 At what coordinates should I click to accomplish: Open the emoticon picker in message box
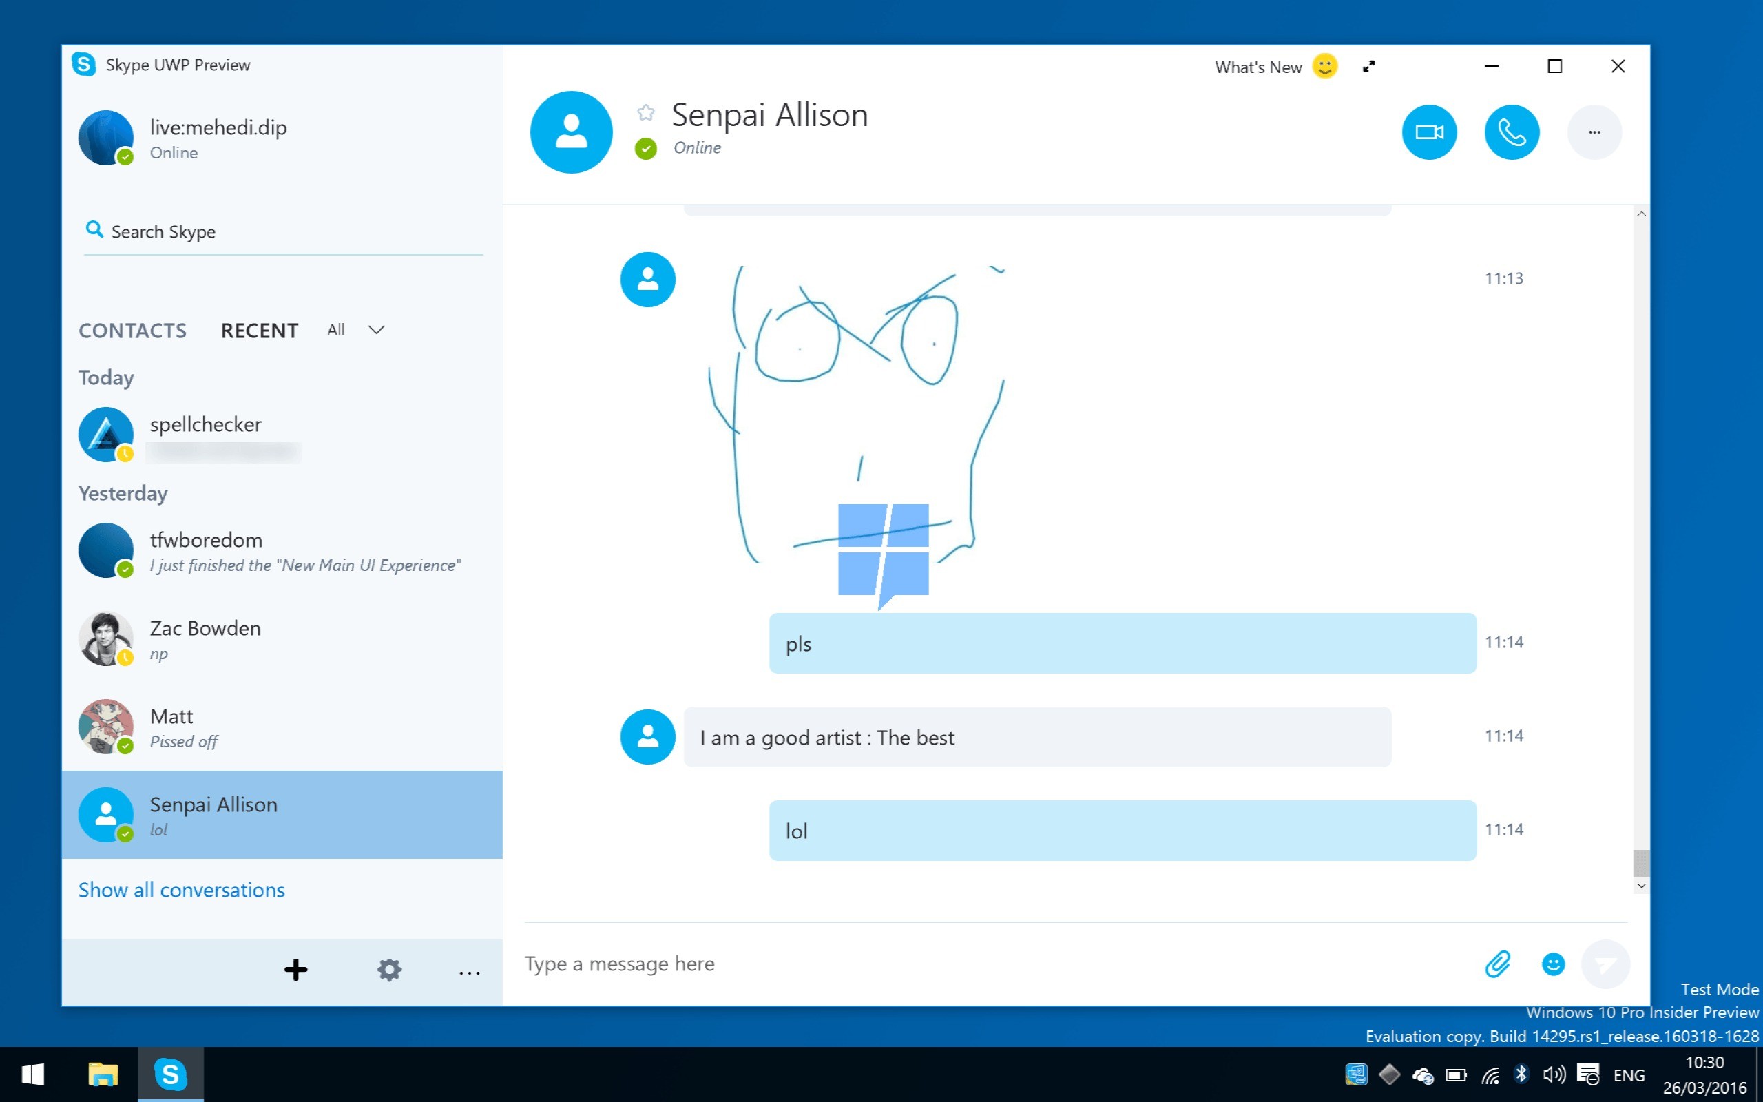coord(1552,964)
